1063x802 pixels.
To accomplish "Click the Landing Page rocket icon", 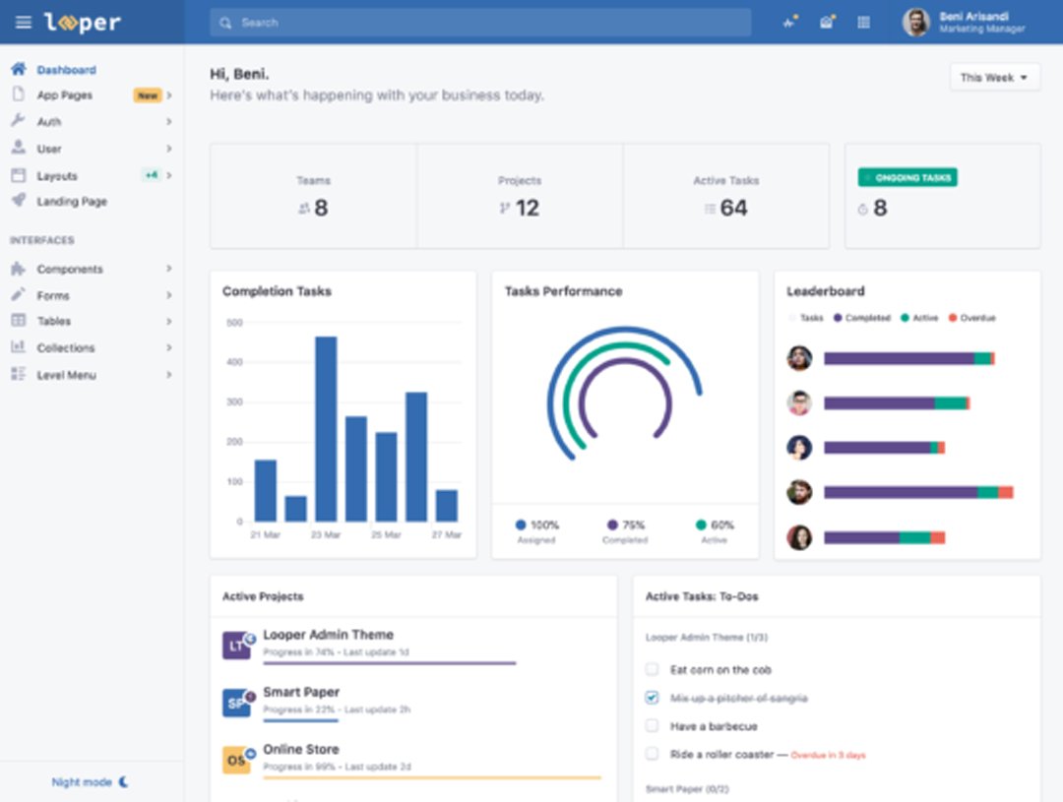I will click(x=18, y=201).
